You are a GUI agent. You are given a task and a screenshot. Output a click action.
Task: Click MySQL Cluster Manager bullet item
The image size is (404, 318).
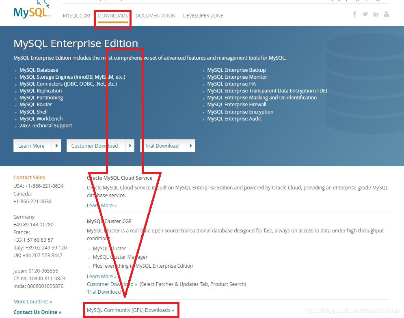(120, 257)
